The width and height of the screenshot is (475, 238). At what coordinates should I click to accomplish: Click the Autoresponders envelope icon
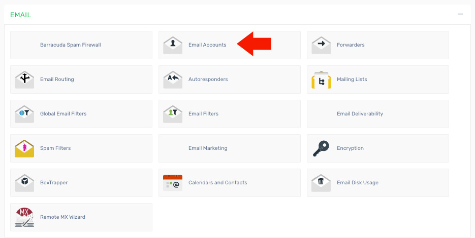[x=173, y=80]
